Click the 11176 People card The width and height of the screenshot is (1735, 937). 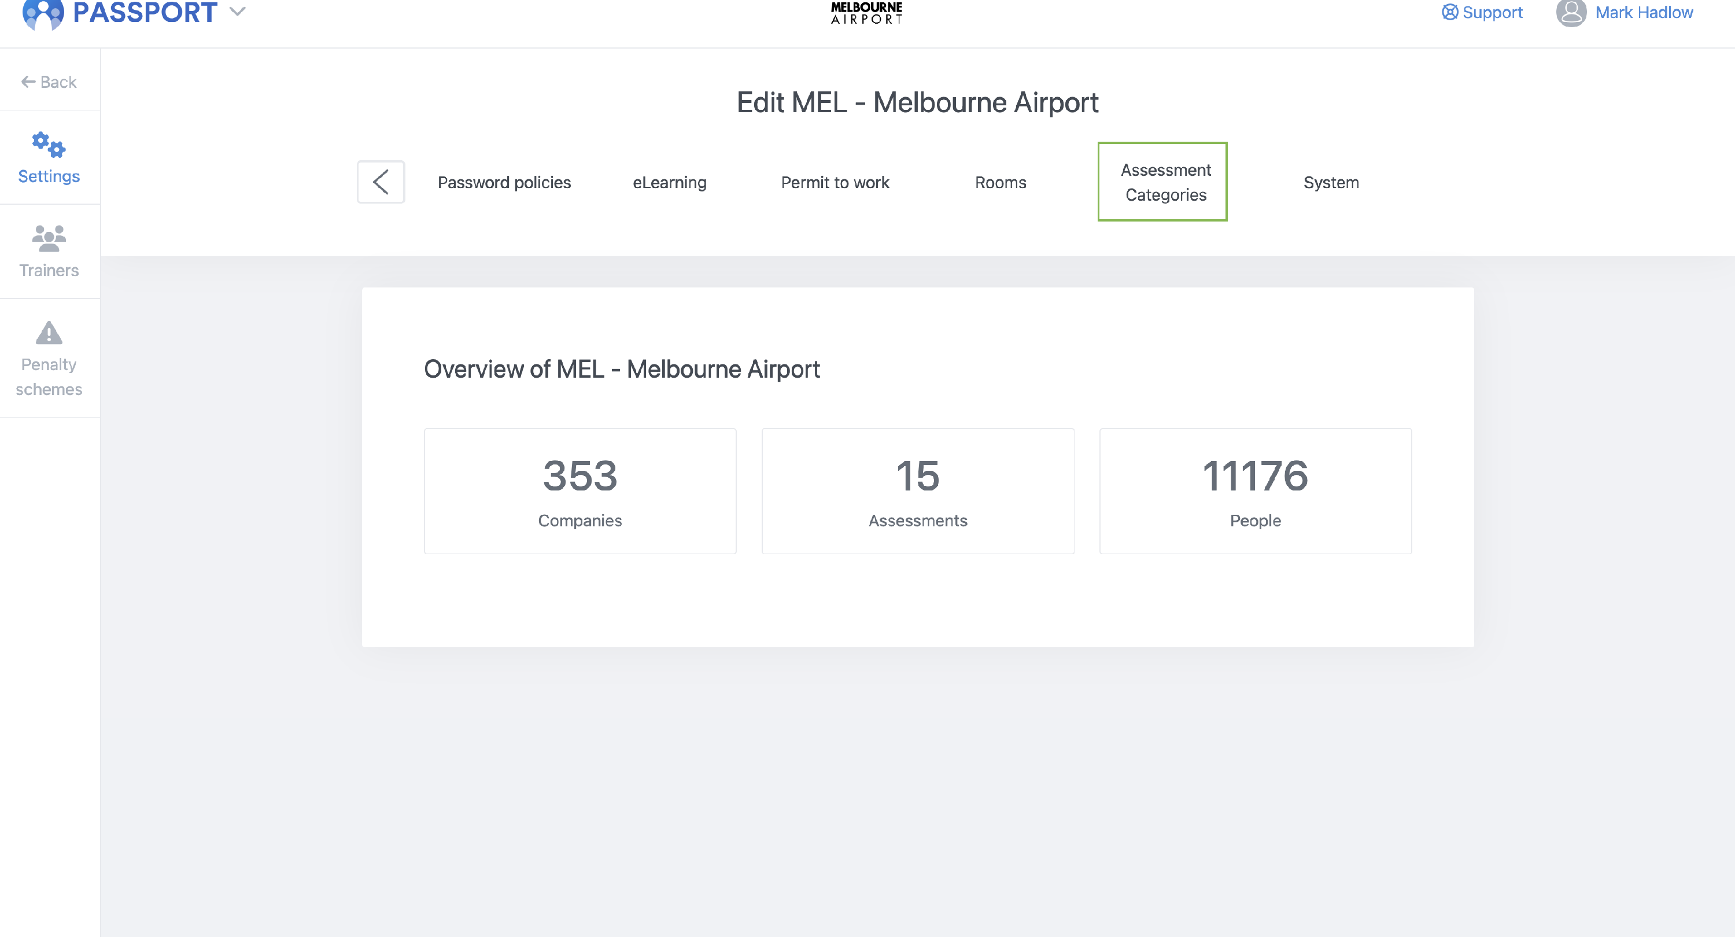pos(1256,491)
